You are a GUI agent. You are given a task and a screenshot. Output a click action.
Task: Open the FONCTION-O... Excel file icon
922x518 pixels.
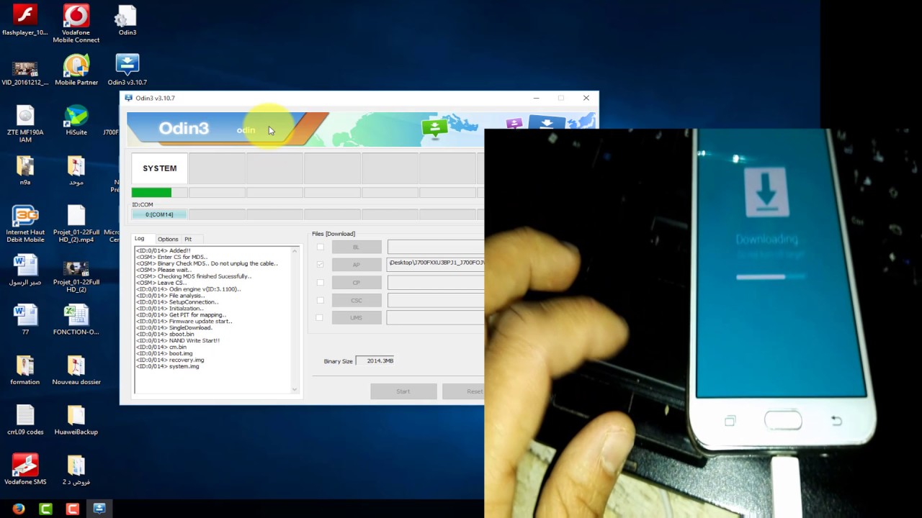click(x=76, y=320)
